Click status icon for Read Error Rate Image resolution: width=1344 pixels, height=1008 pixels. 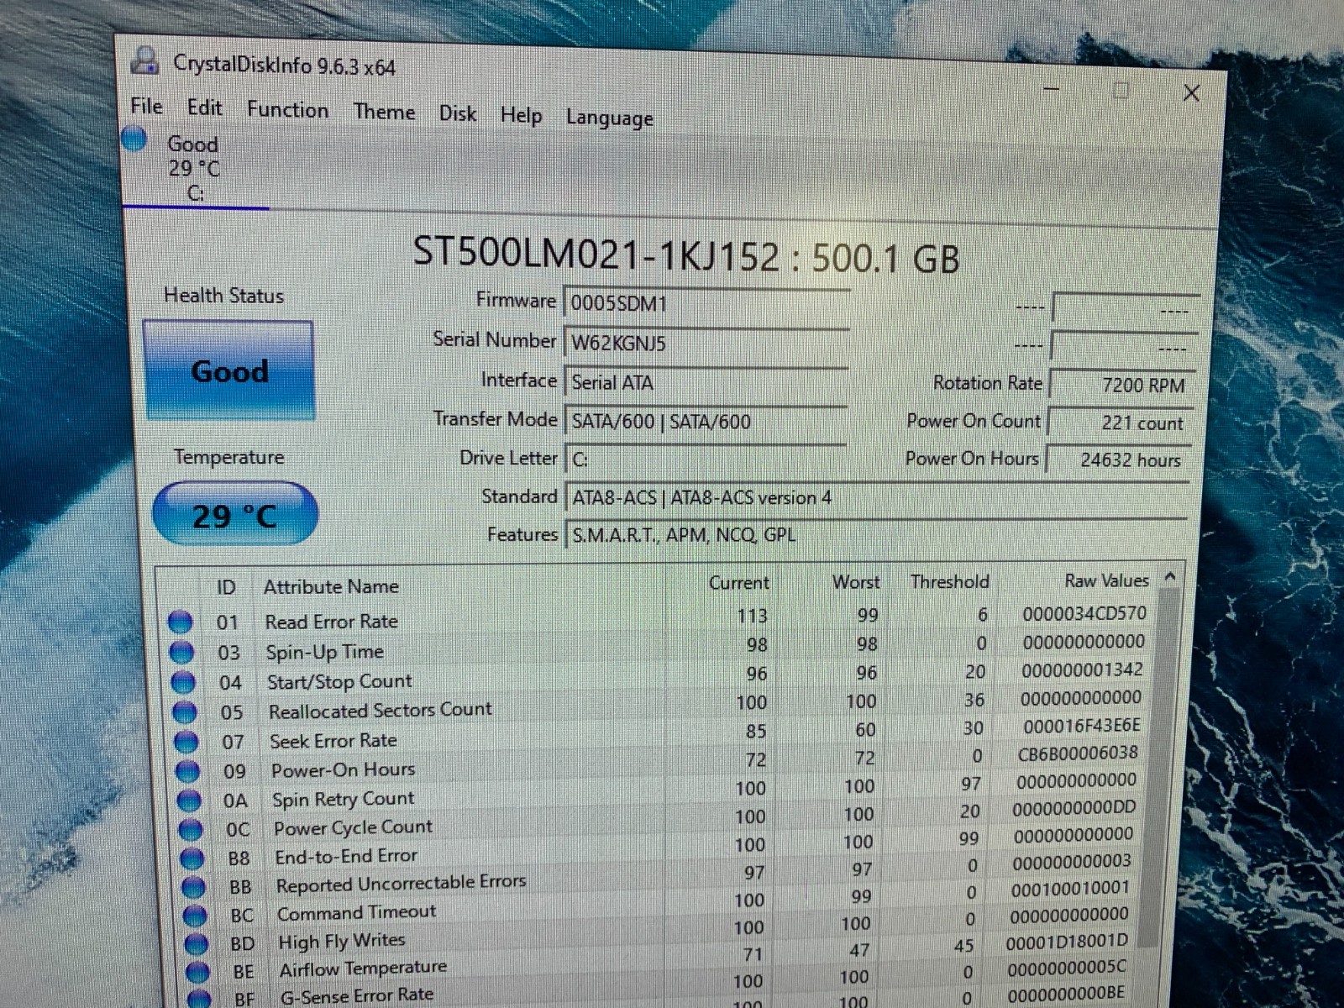(x=180, y=622)
